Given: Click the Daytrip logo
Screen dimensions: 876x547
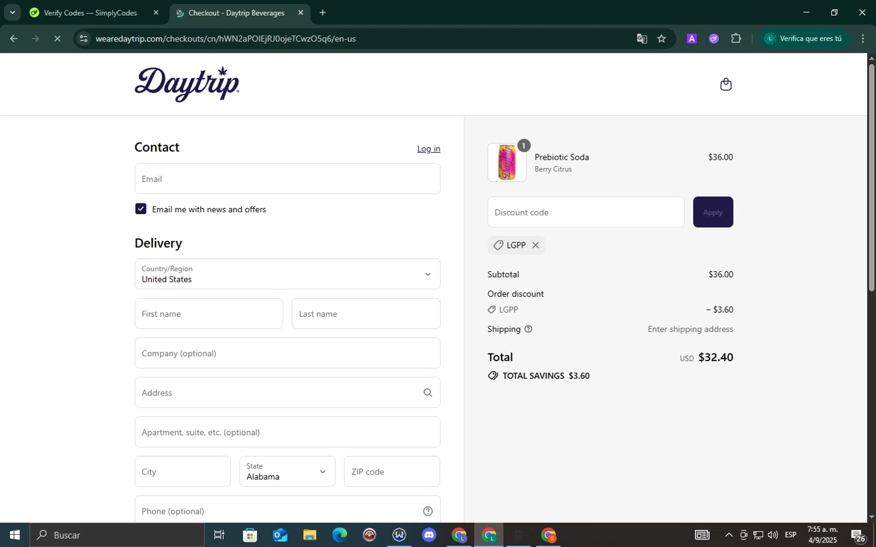Looking at the screenshot, I should (187, 84).
